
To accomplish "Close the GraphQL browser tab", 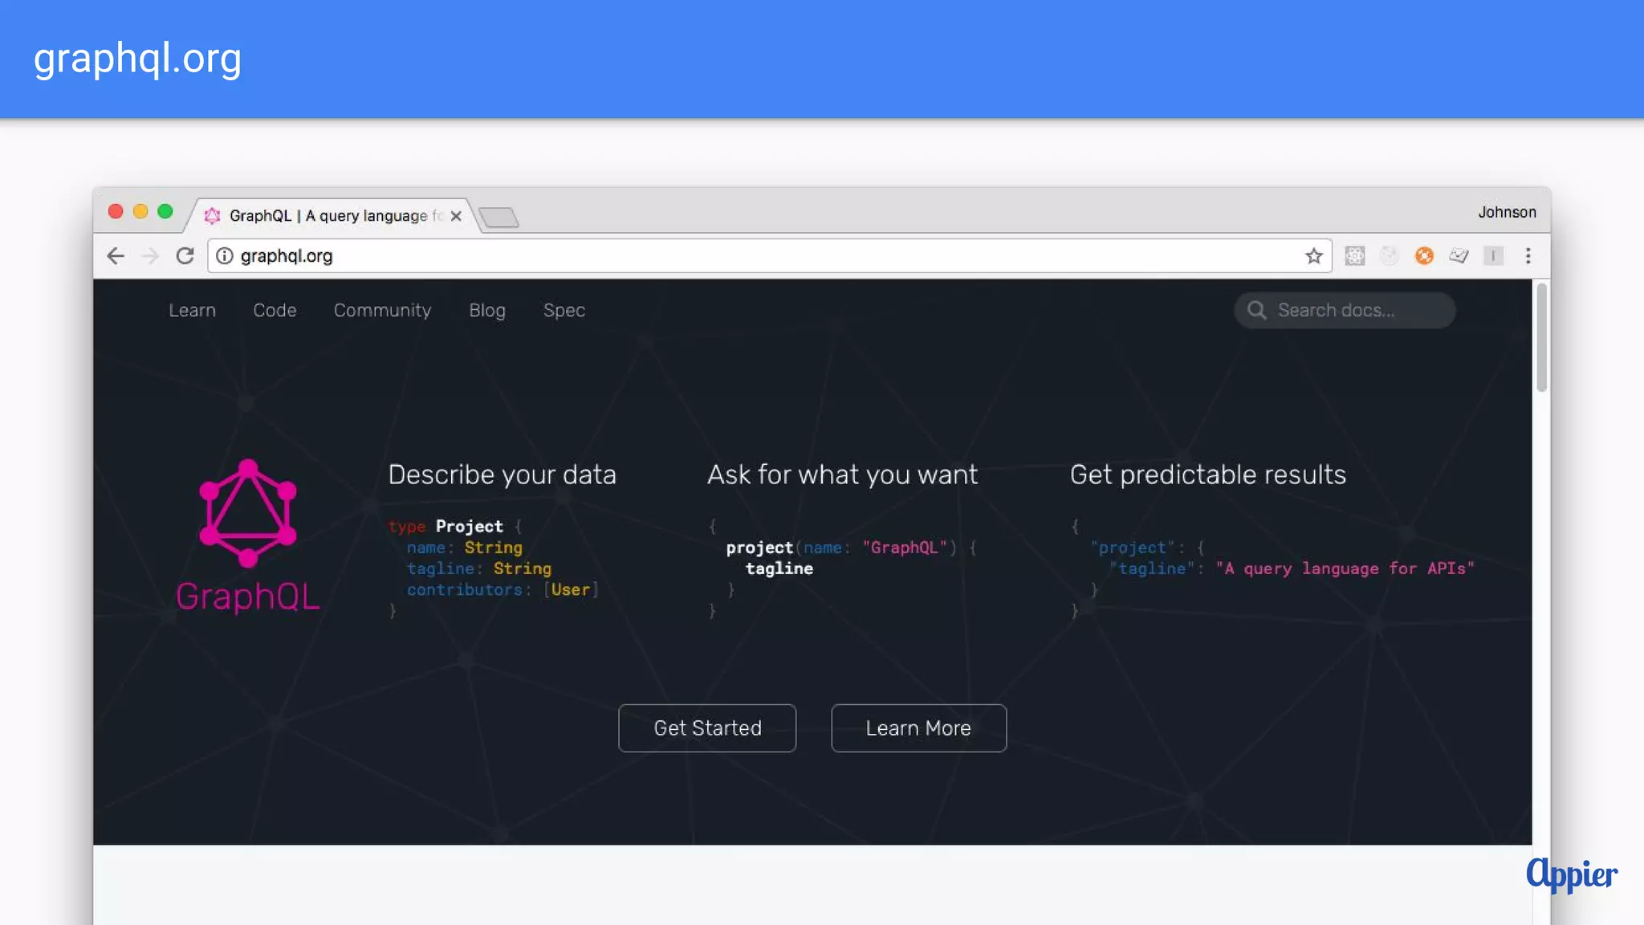I will tap(456, 216).
